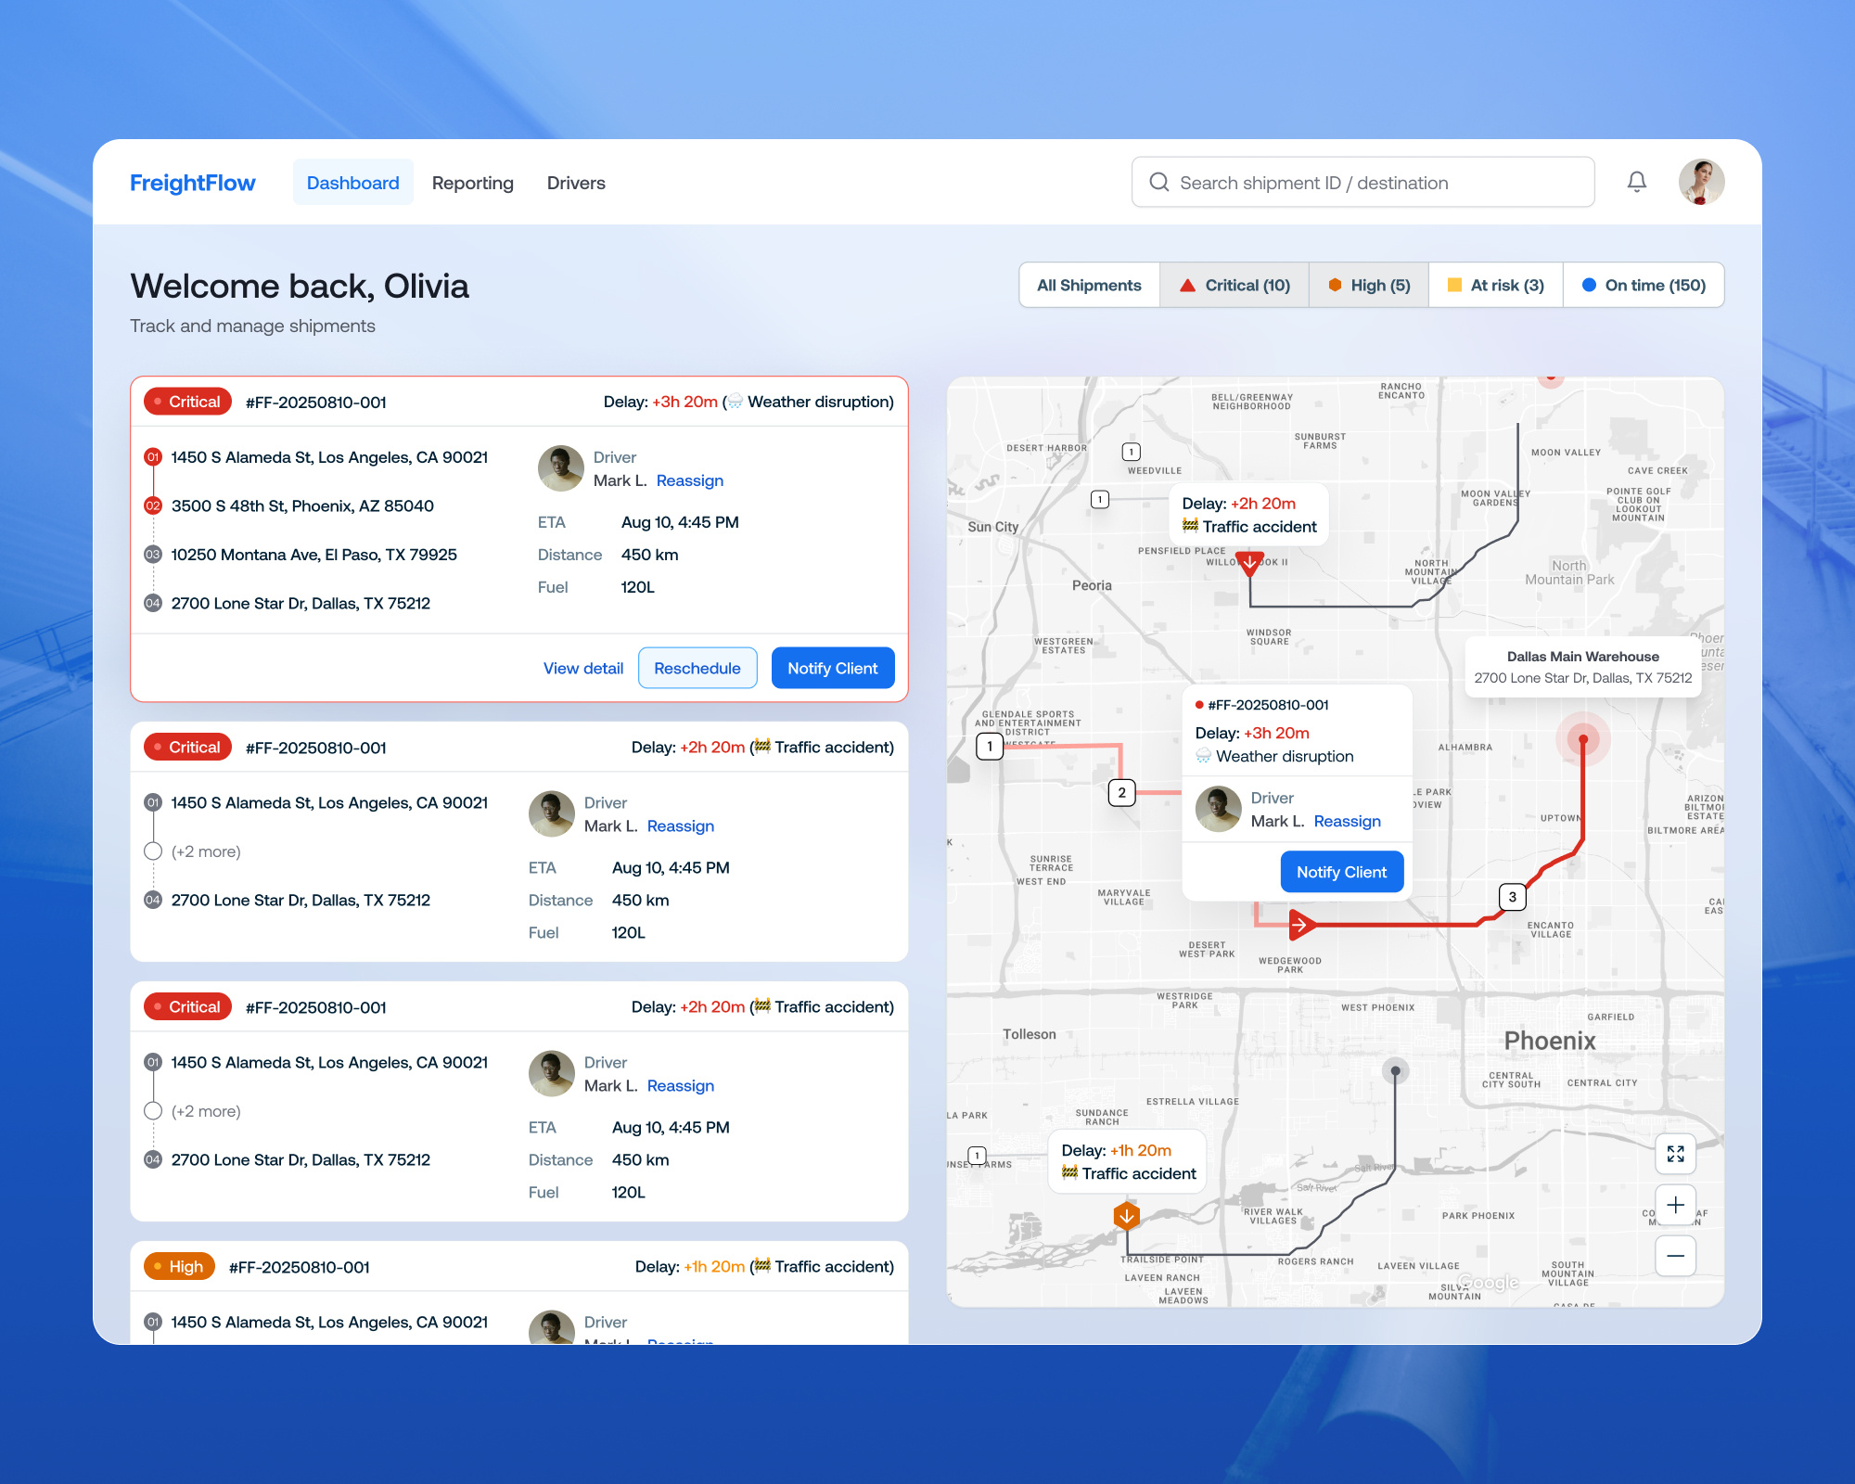
Task: Zoom out on the Phoenix map
Action: 1676,1256
